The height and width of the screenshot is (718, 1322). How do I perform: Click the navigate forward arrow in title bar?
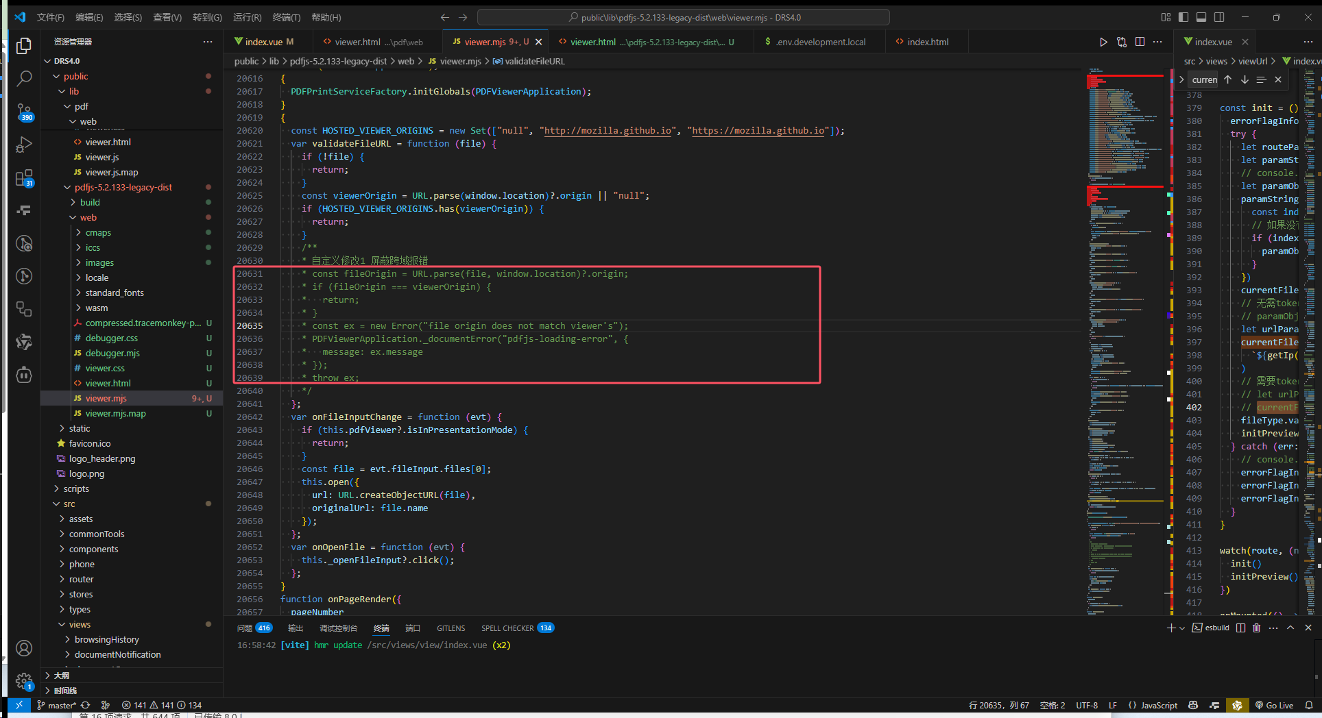[463, 17]
